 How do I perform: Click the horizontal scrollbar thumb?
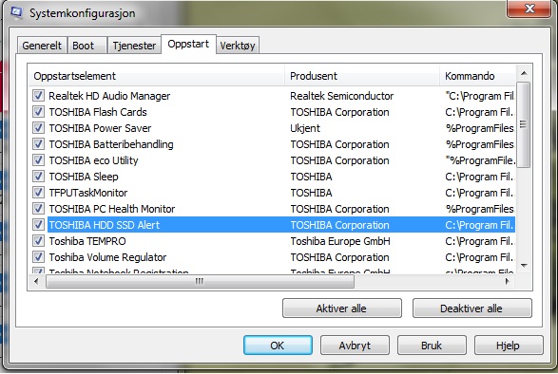[x=200, y=282]
